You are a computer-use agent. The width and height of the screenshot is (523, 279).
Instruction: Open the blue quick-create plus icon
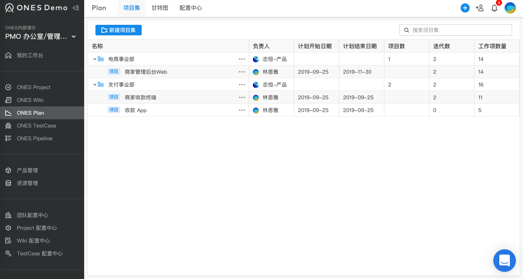coord(465,8)
